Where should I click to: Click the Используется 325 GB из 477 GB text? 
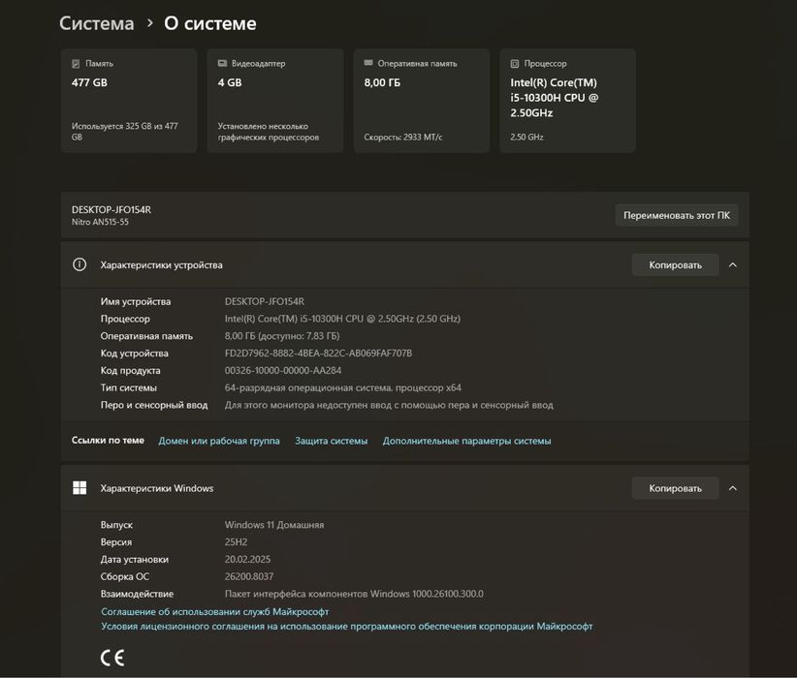point(124,132)
